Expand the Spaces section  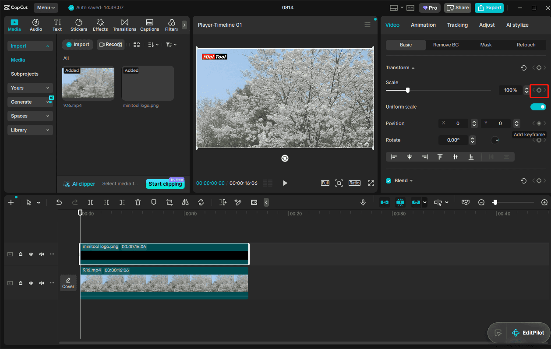30,116
